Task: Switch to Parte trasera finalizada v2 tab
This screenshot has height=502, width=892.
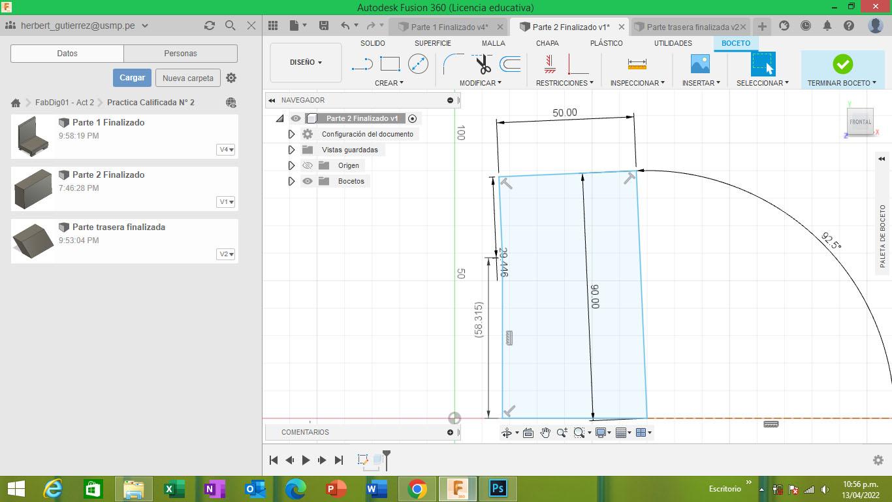Action: point(692,27)
